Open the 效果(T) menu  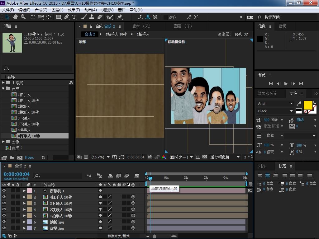pos(74,10)
